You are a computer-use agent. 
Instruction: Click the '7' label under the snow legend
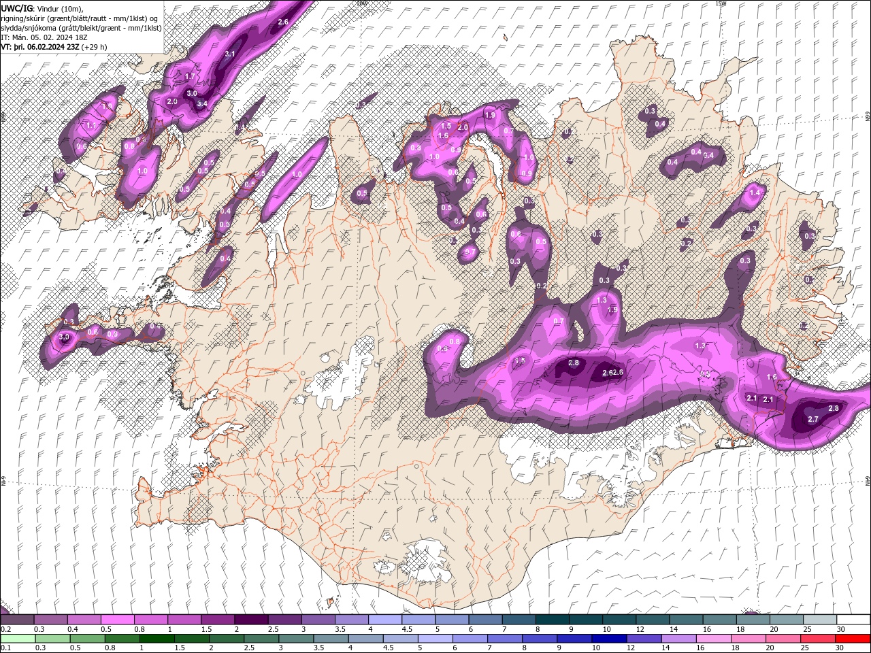pyautogui.click(x=504, y=629)
